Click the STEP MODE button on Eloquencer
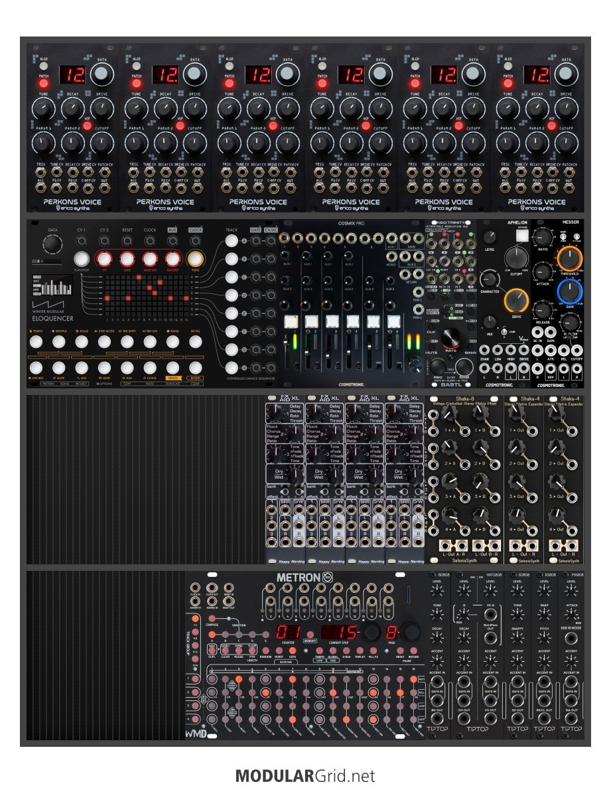Screen dimensions: 611x790 pos(104,342)
